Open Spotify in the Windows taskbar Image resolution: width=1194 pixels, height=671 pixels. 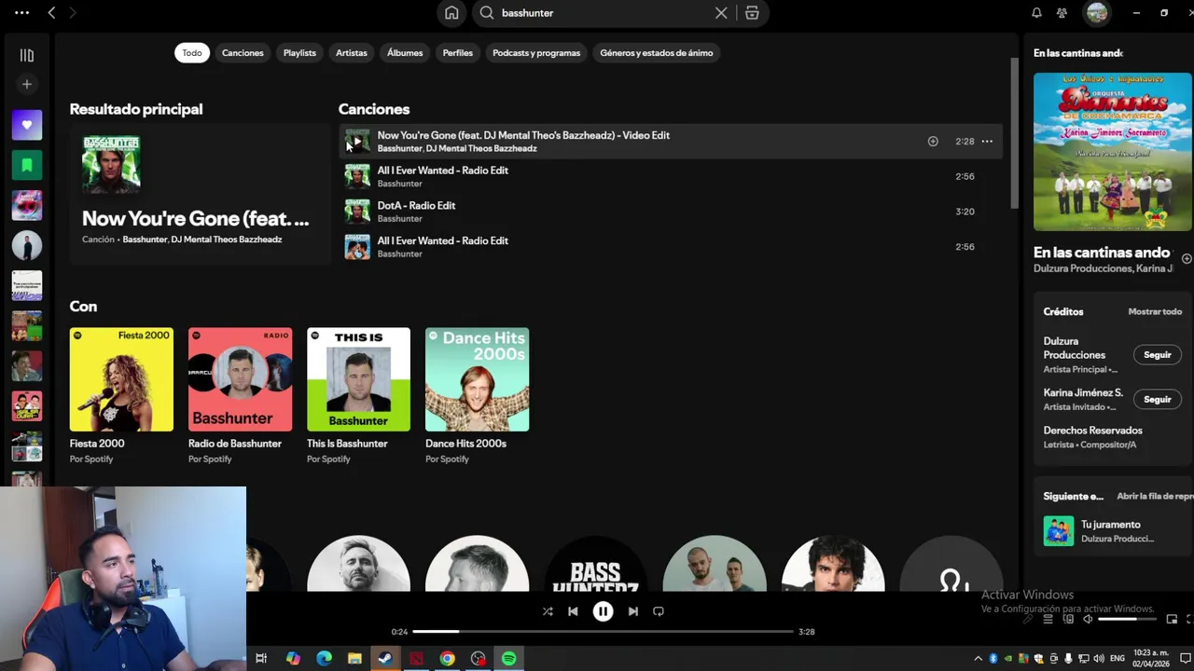pyautogui.click(x=509, y=659)
